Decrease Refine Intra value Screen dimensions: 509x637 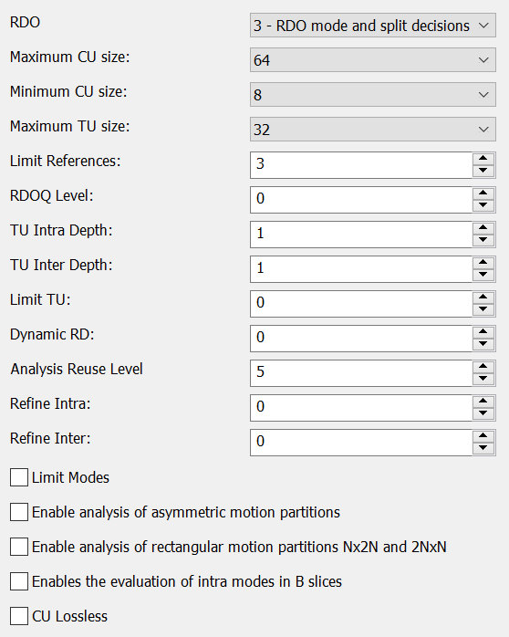coord(483,413)
